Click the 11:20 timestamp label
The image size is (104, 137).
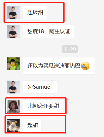(x=70, y=49)
